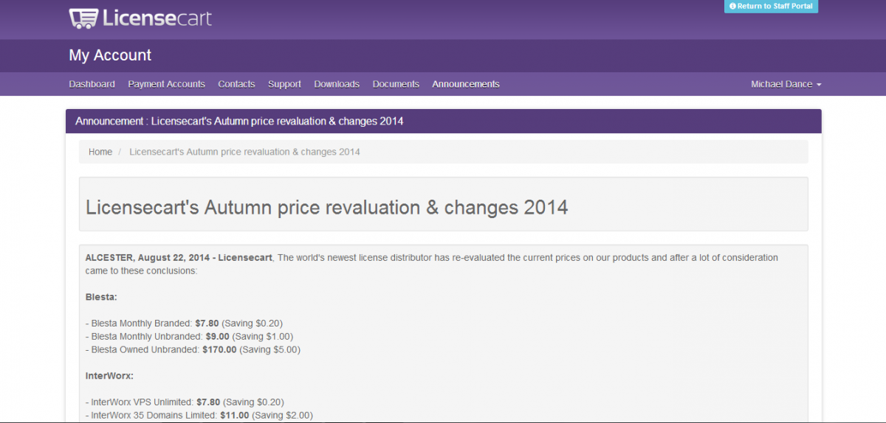Open the Documents section
Image resolution: width=886 pixels, height=423 pixels.
396,84
